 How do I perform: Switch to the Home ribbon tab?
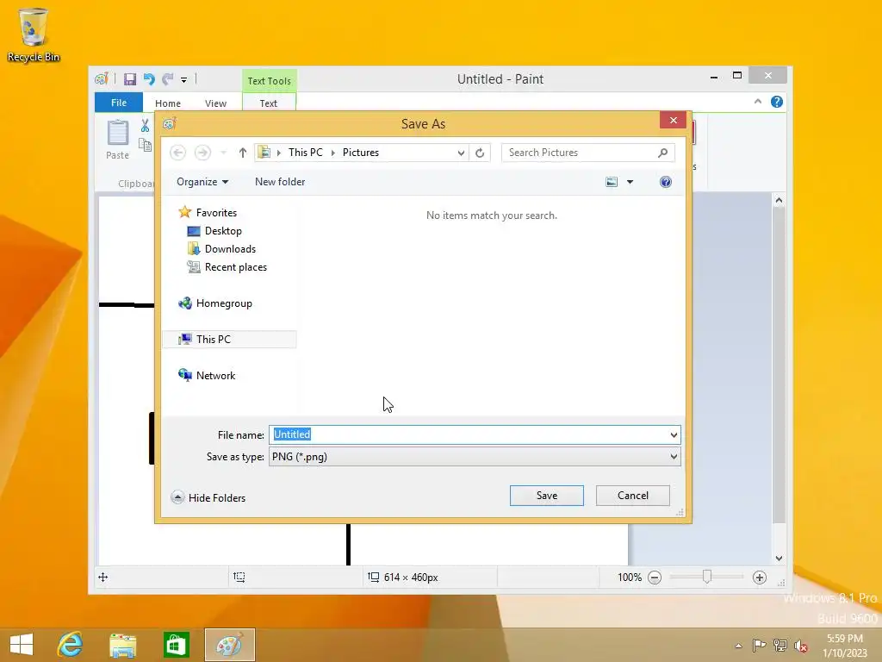tap(168, 103)
